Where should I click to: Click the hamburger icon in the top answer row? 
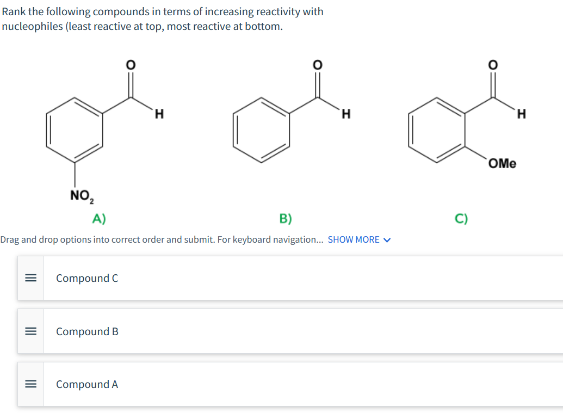coord(31,278)
